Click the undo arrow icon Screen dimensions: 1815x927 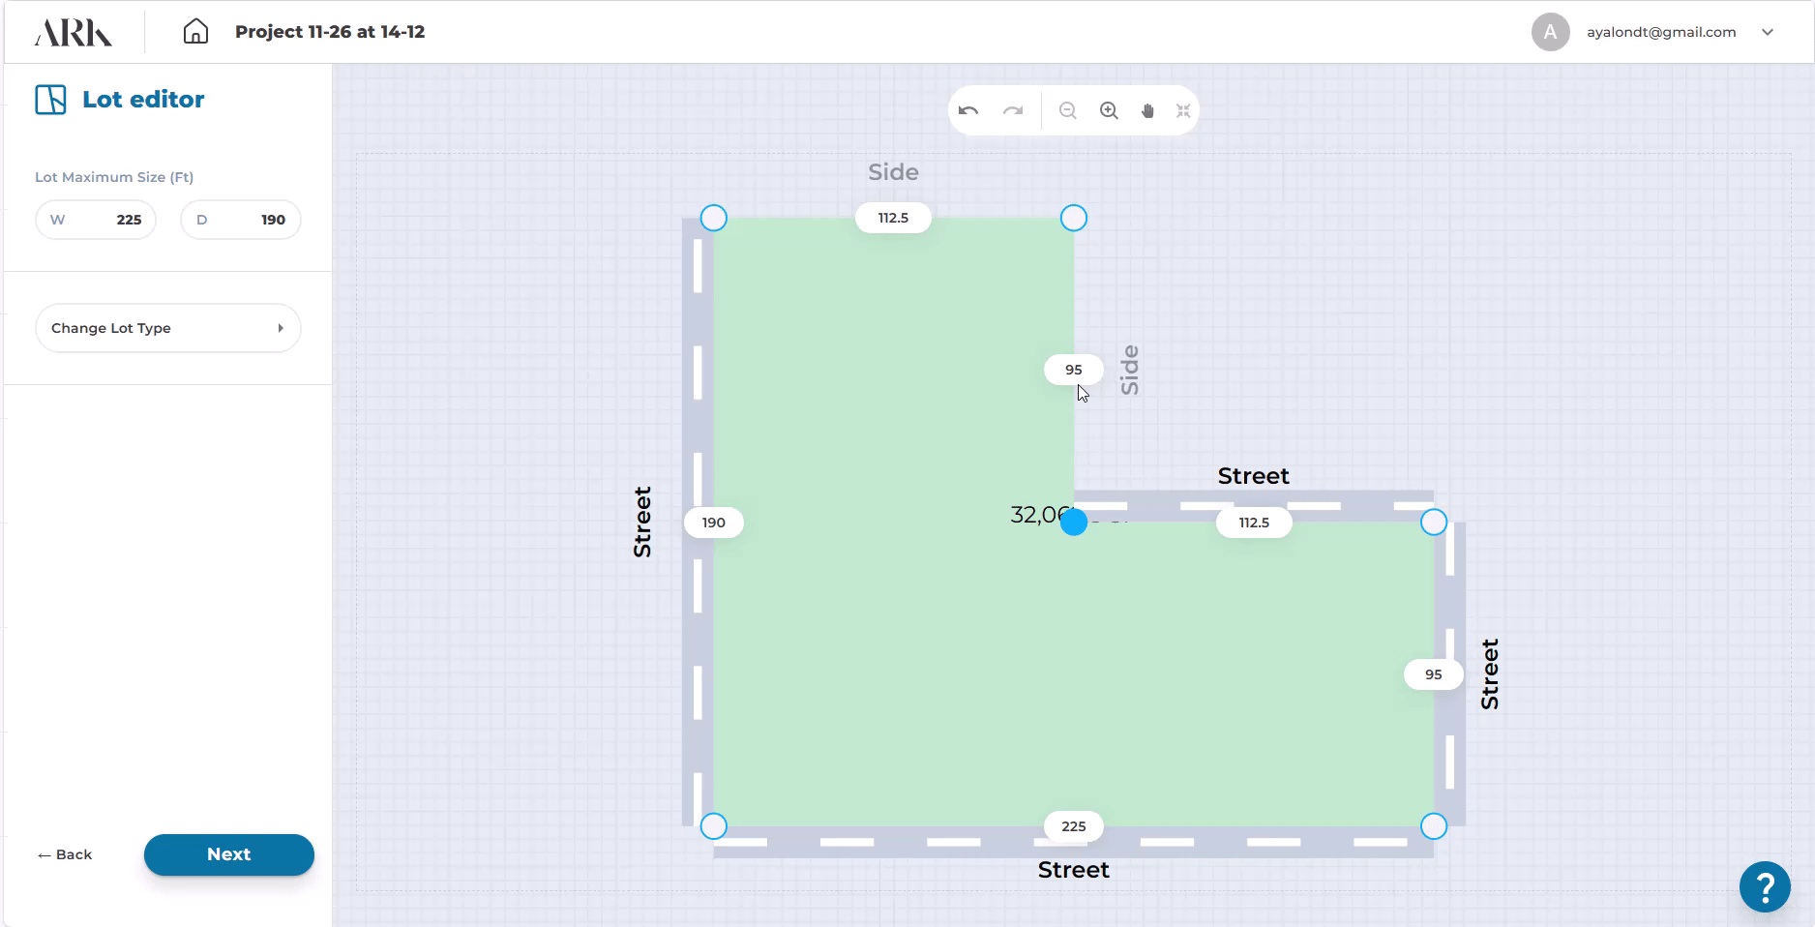pyautogui.click(x=968, y=110)
